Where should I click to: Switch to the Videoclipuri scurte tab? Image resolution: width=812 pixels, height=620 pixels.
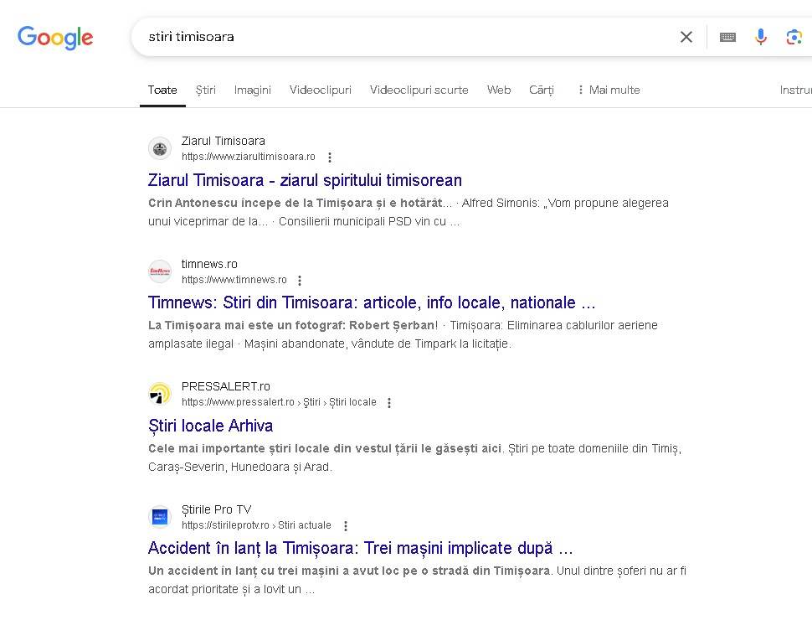click(419, 90)
